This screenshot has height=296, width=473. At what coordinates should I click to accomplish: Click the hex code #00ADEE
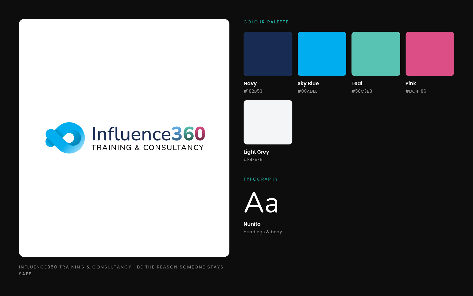[x=307, y=91]
